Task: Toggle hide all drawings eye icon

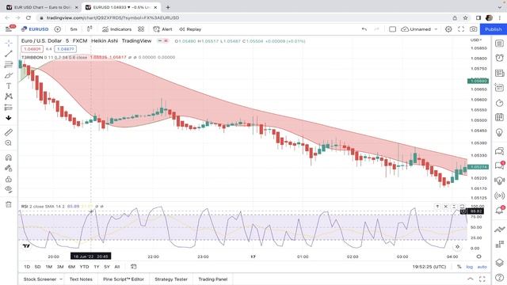Action: click(x=9, y=189)
